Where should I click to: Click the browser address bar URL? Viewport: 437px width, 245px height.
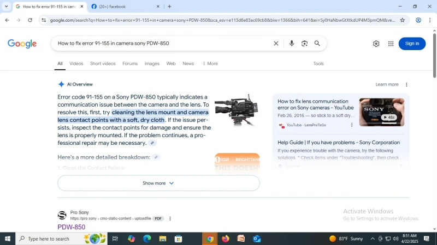[222, 20]
